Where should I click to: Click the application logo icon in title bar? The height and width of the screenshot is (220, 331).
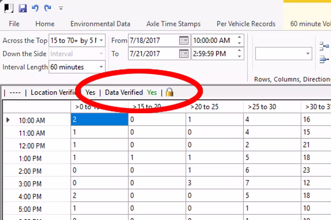(9, 8)
